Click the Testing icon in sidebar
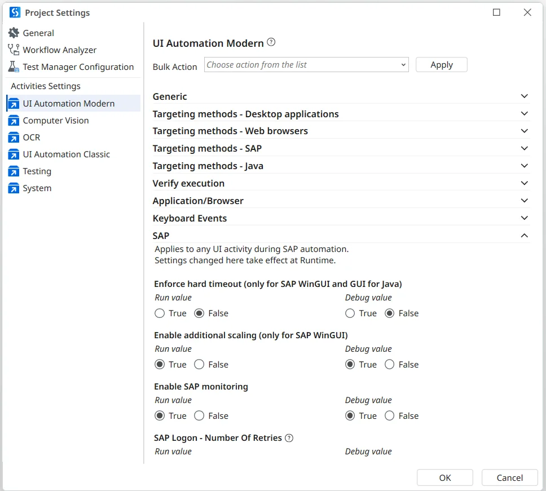This screenshot has width=546, height=491. pyautogui.click(x=14, y=171)
